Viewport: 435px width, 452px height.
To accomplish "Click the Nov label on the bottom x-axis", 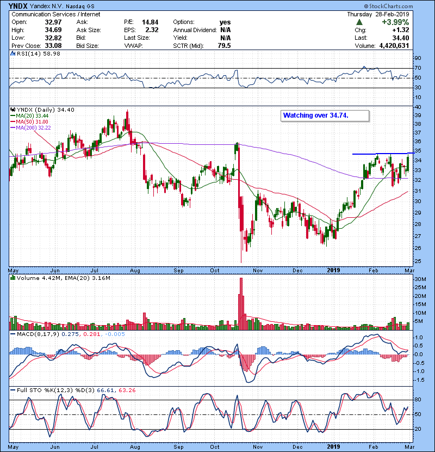I will (x=258, y=447).
